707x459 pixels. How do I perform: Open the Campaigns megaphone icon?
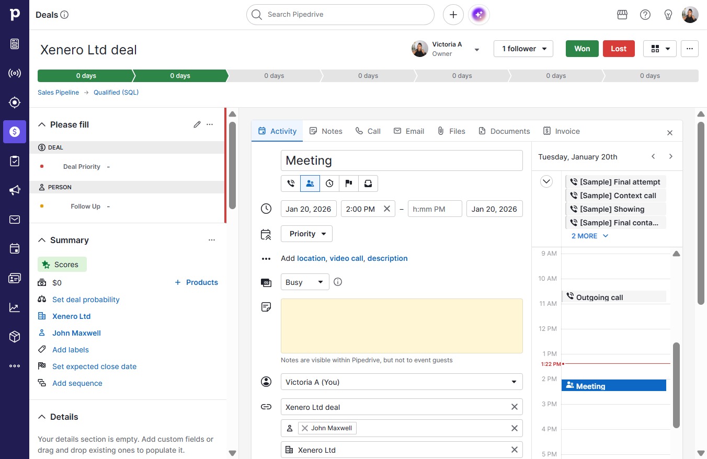pos(15,190)
